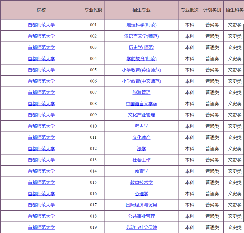This screenshot has height=233, width=244.
Task: Click the 心理学 major link
Action: point(141,193)
